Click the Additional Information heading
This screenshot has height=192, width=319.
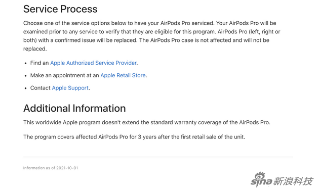point(74,108)
